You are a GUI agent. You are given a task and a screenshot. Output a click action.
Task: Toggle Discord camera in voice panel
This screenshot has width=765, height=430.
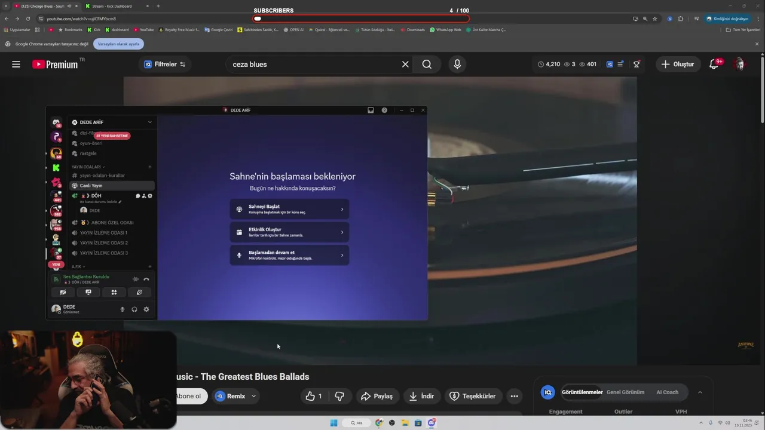click(x=63, y=292)
